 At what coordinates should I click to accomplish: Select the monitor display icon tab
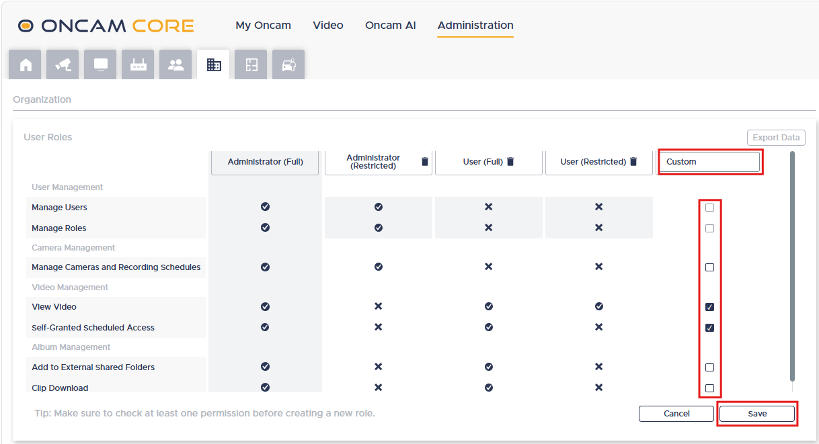101,64
